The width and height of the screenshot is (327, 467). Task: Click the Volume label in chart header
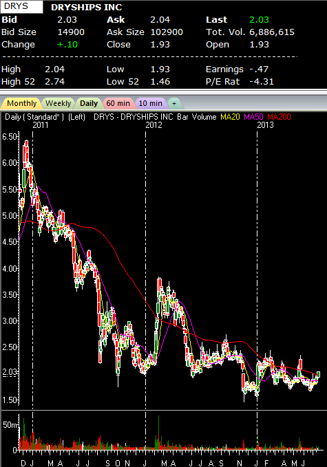pyautogui.click(x=204, y=117)
